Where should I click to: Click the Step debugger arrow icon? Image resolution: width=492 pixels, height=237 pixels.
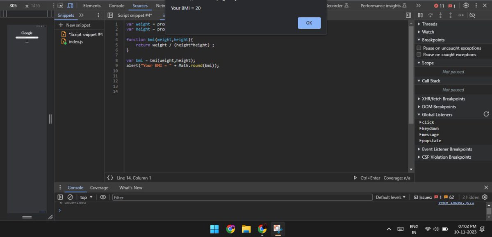click(460, 15)
